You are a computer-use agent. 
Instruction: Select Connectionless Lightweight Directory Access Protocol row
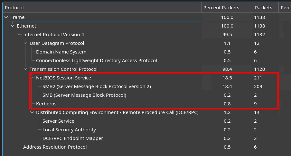point(97,61)
